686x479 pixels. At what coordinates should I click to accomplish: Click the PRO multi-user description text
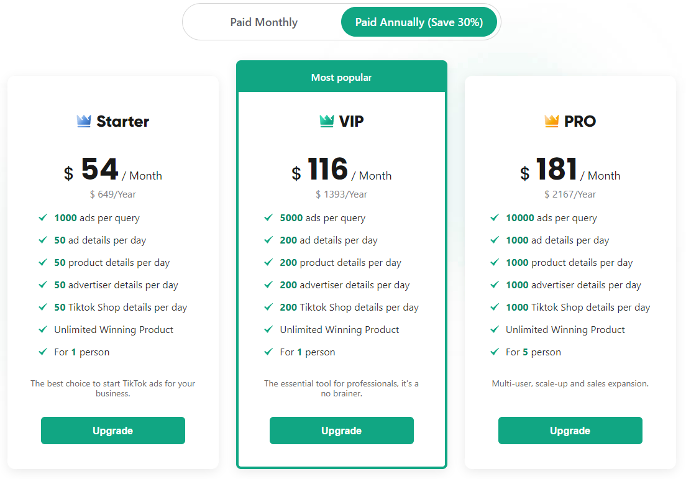[x=570, y=383]
